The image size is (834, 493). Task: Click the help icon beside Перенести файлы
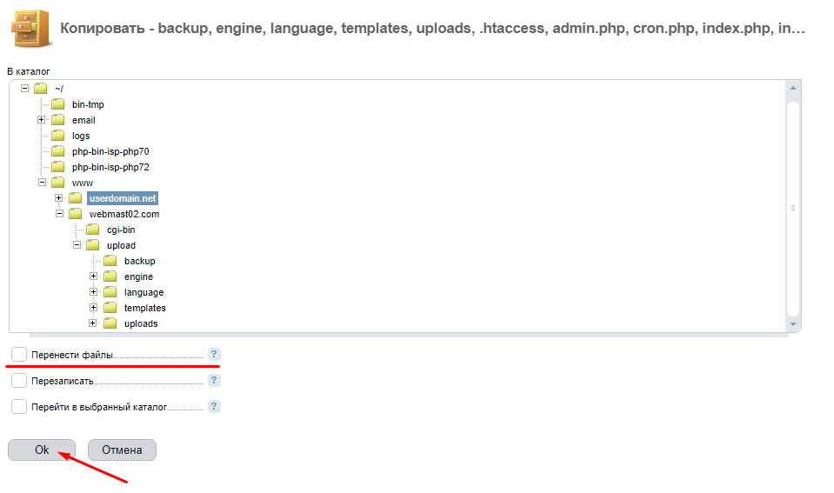[214, 355]
